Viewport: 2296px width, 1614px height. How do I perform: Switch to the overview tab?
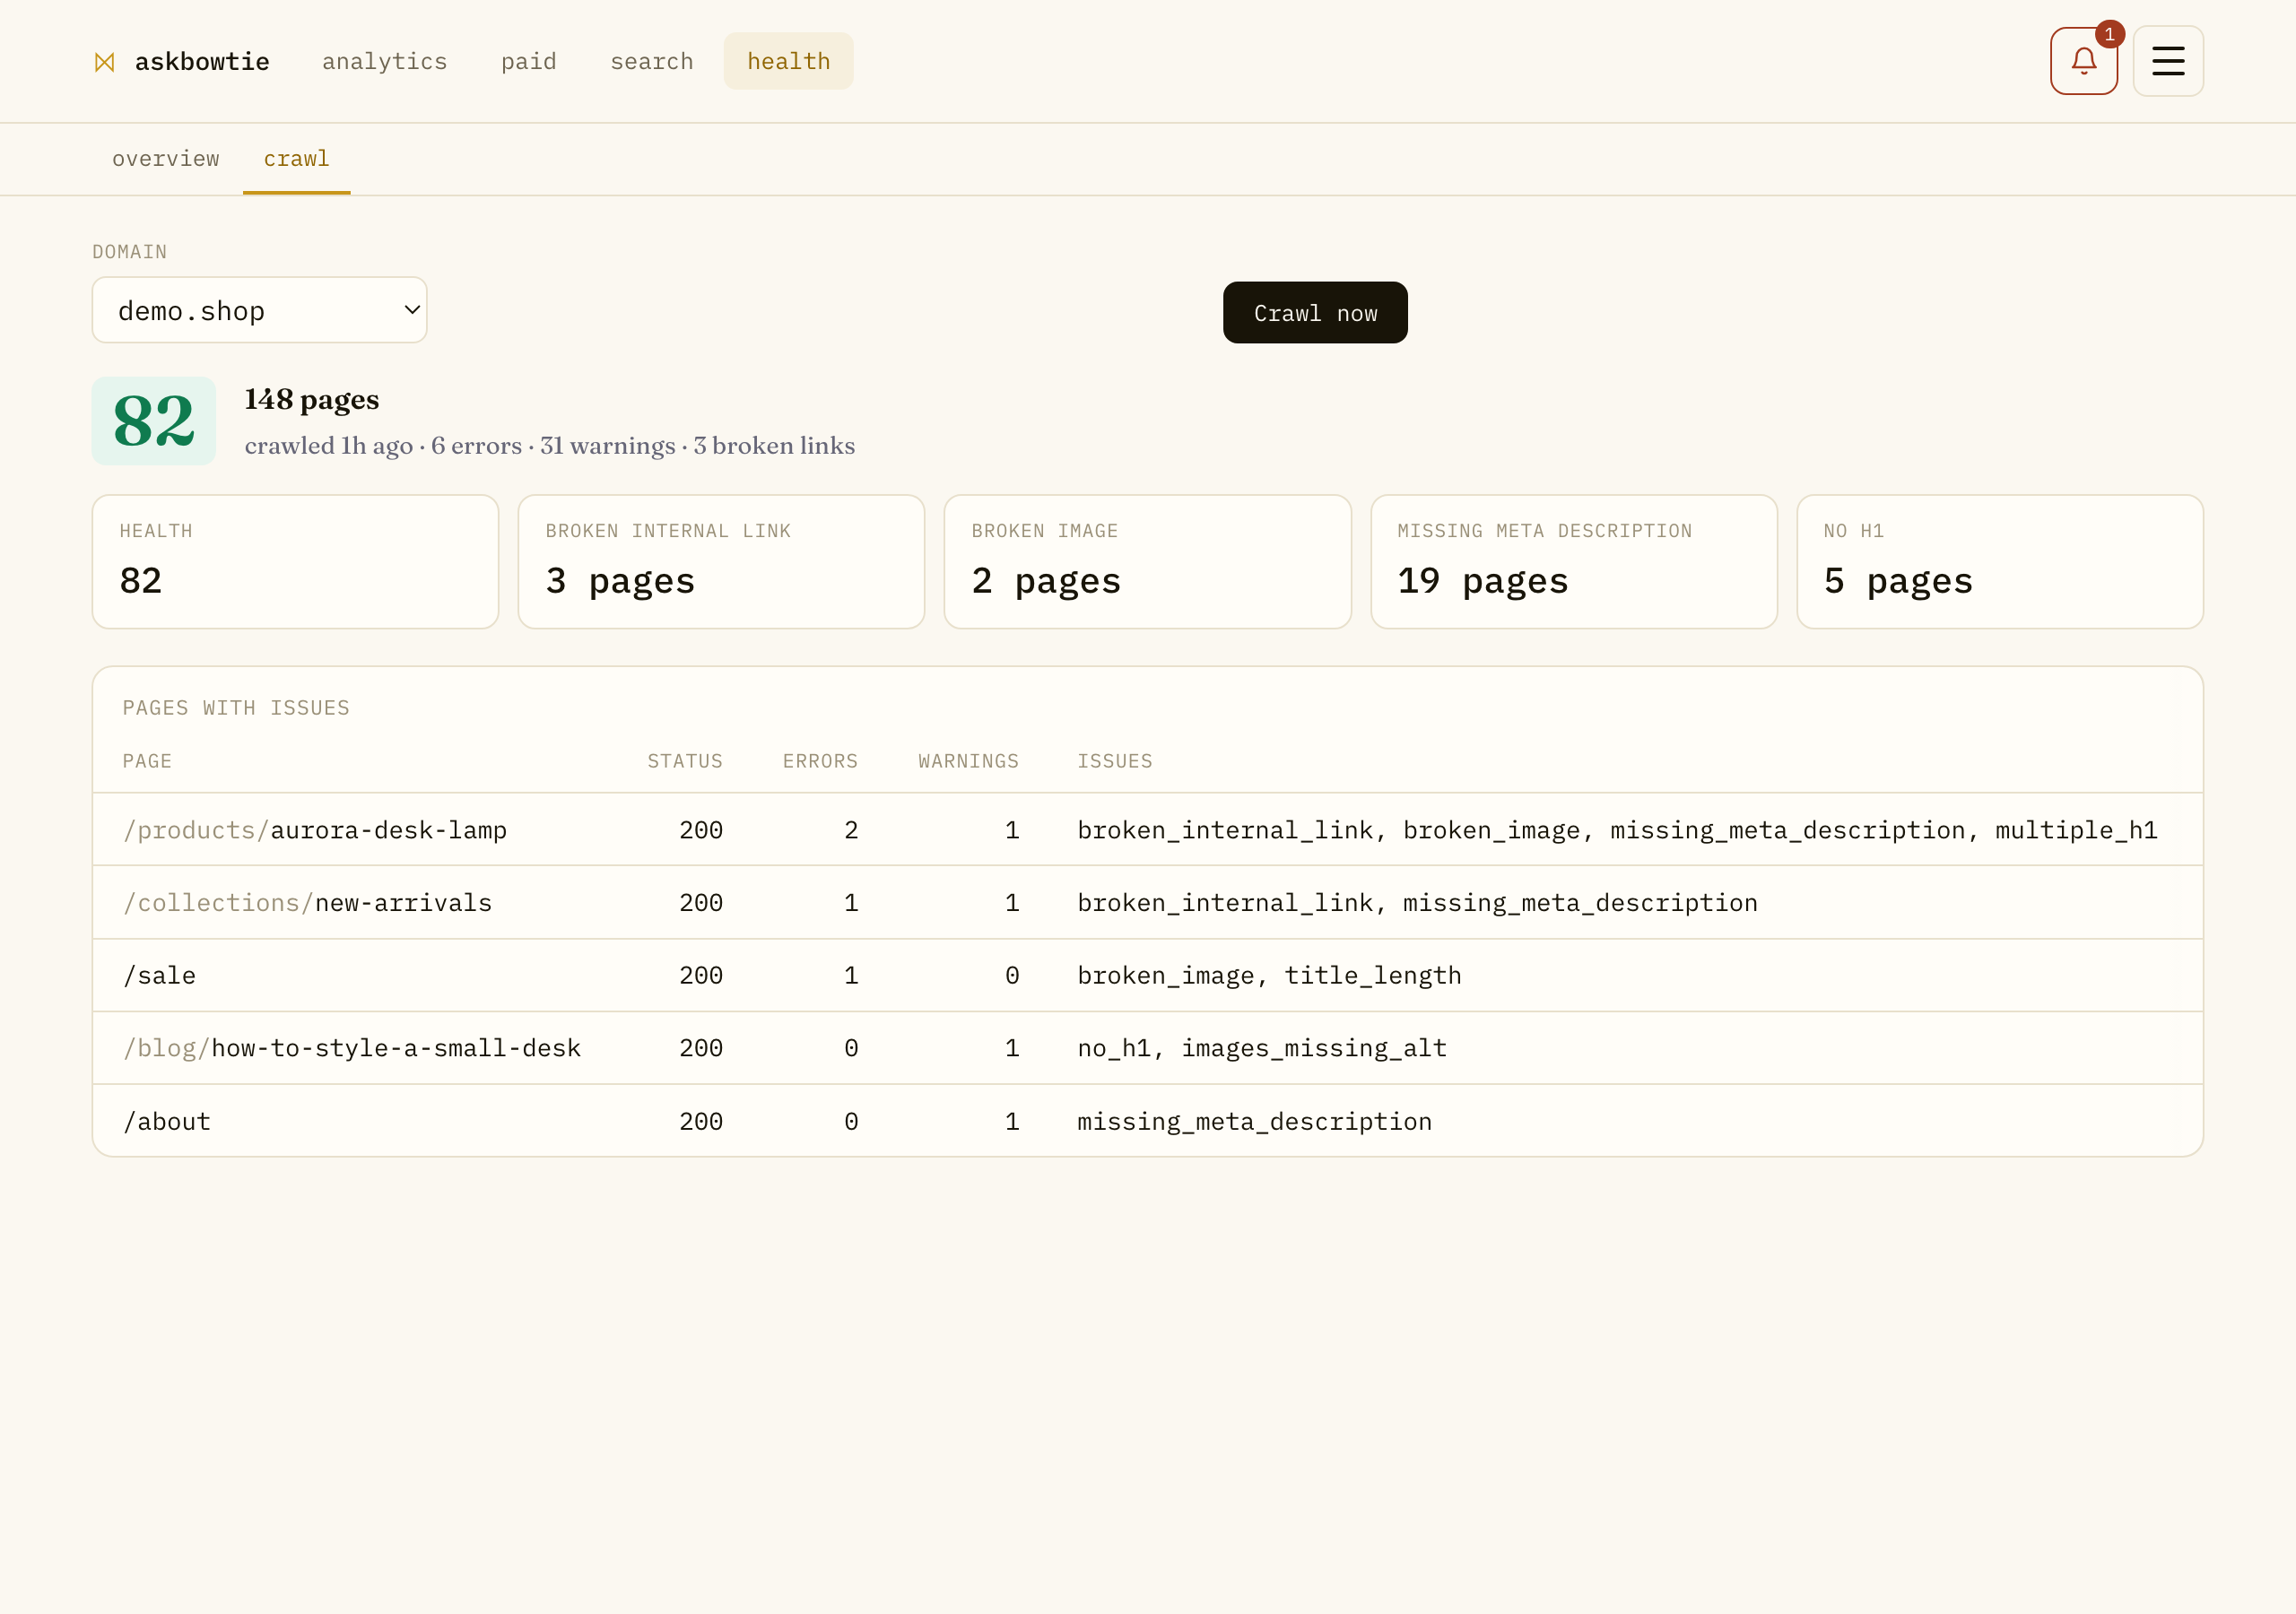(165, 159)
